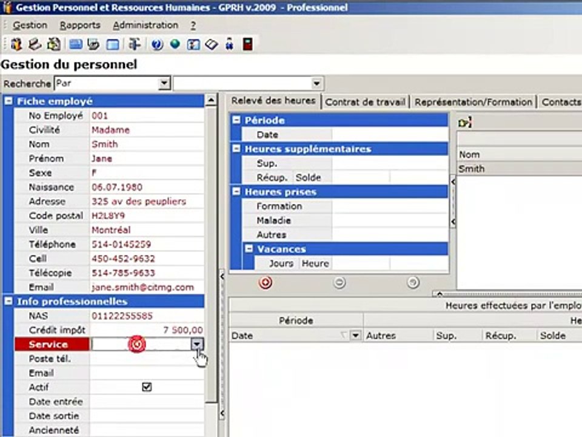Click the up arrow of employee panel scrollbar
The height and width of the screenshot is (437, 582).
pyautogui.click(x=211, y=100)
